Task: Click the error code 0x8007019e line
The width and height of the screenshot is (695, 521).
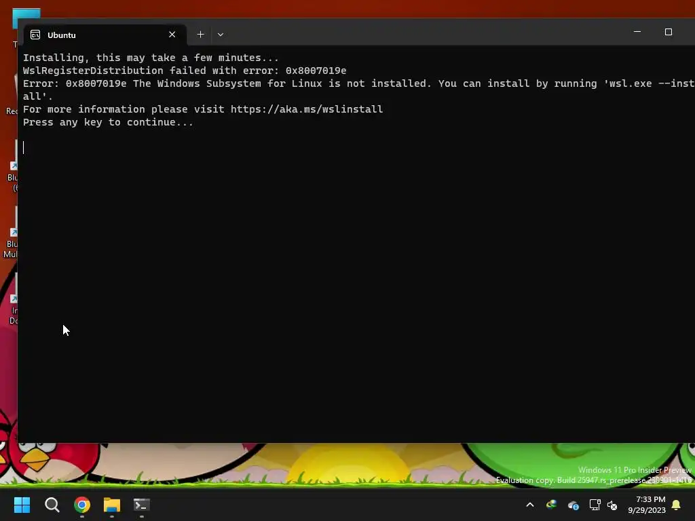Action: click(x=185, y=71)
